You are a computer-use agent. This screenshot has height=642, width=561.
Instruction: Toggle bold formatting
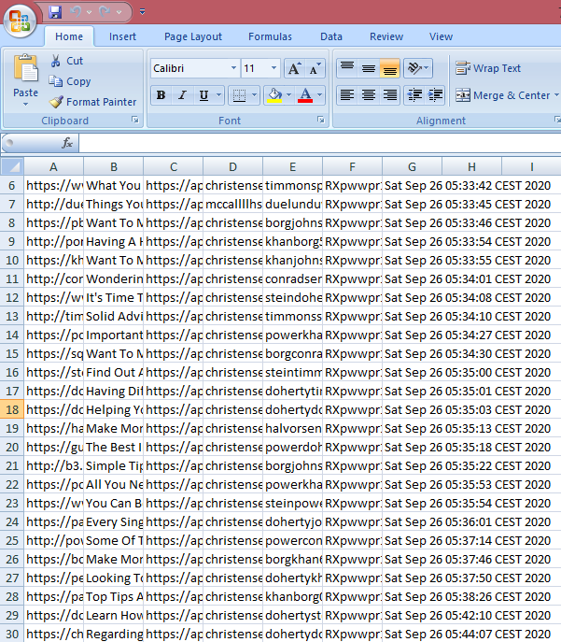click(161, 95)
